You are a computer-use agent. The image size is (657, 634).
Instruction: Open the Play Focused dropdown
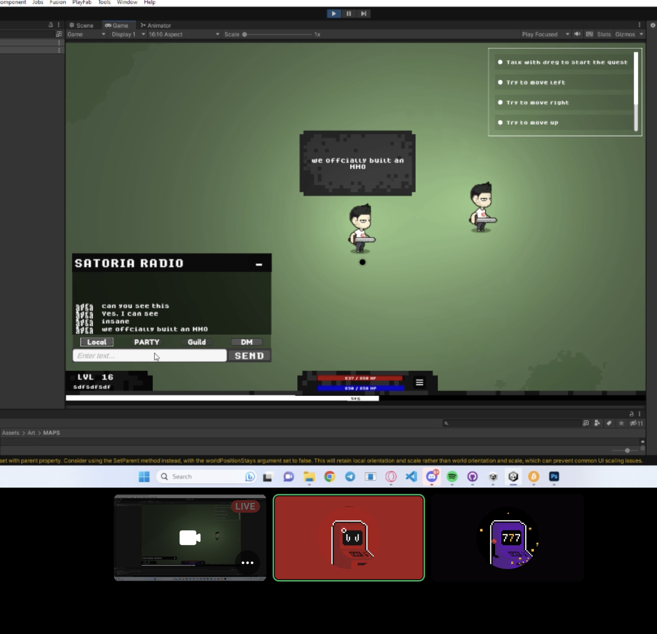(x=545, y=34)
